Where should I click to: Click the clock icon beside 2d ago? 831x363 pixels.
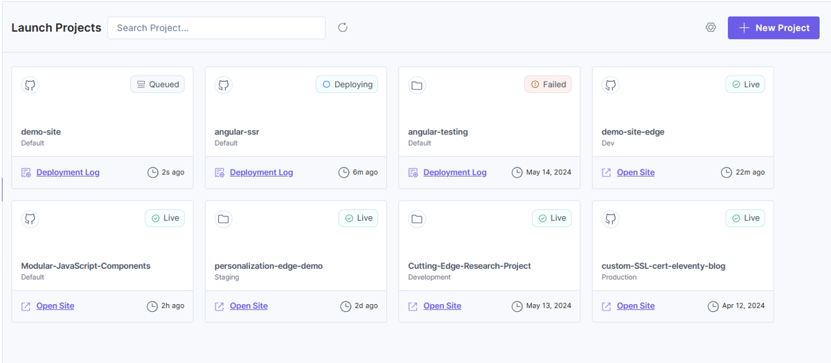(x=346, y=306)
